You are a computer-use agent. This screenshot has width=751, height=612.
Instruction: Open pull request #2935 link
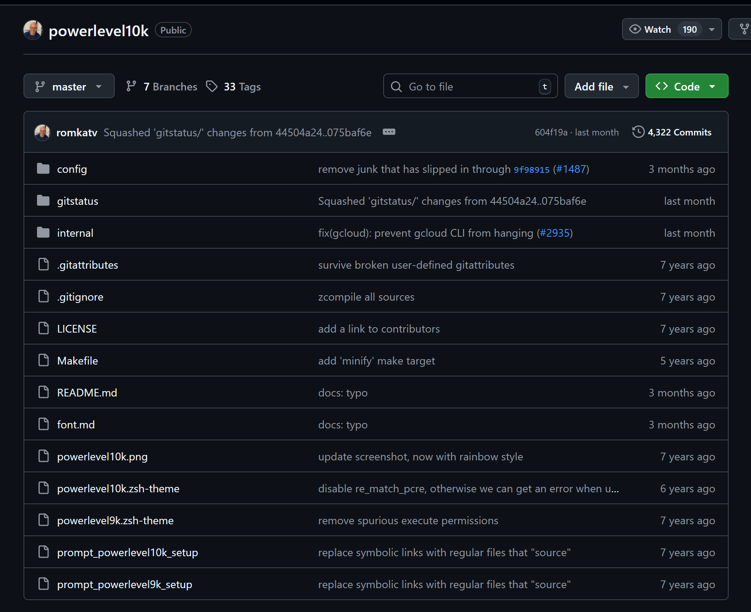click(555, 233)
